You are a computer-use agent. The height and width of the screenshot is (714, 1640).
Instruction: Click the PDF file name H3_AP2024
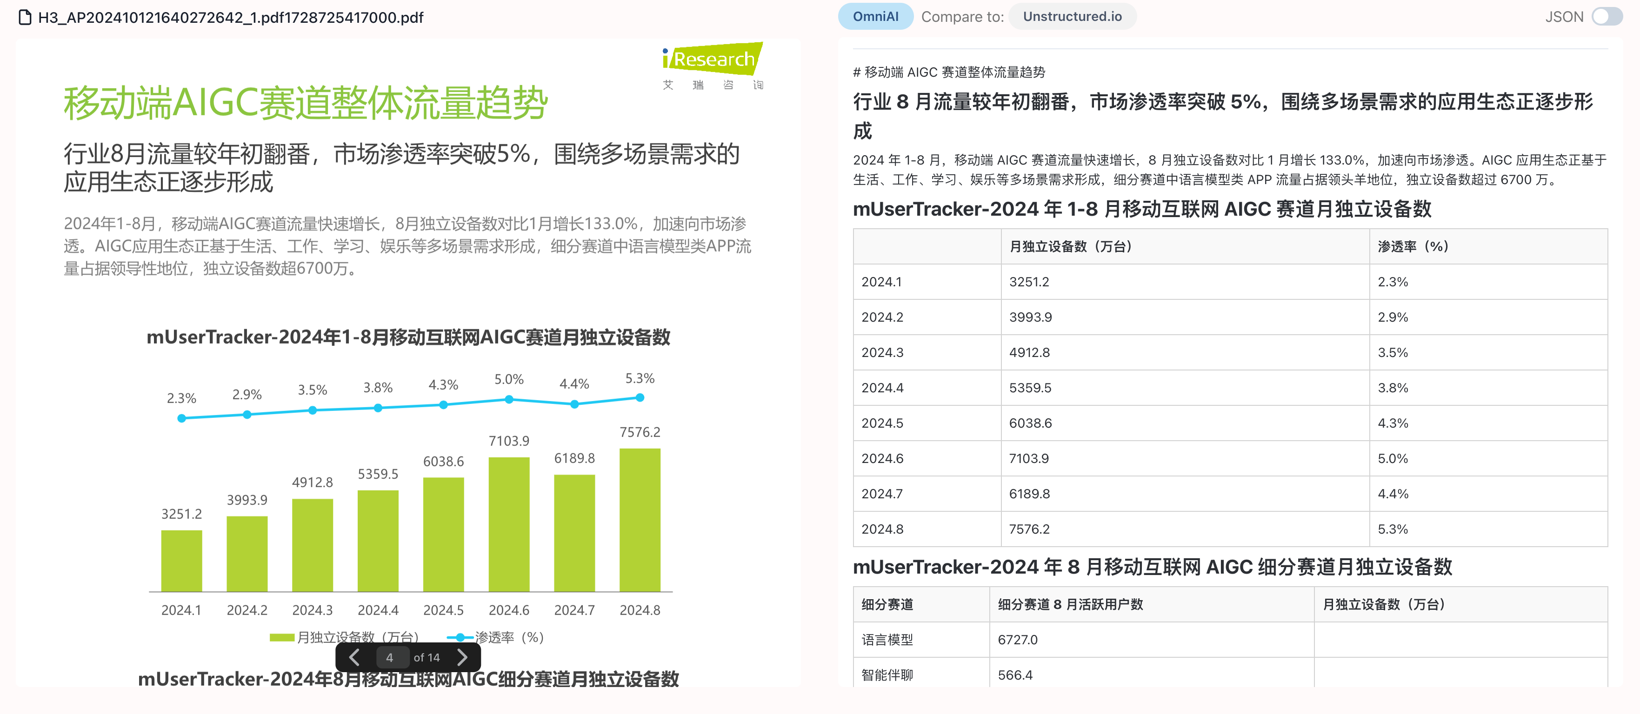[231, 17]
